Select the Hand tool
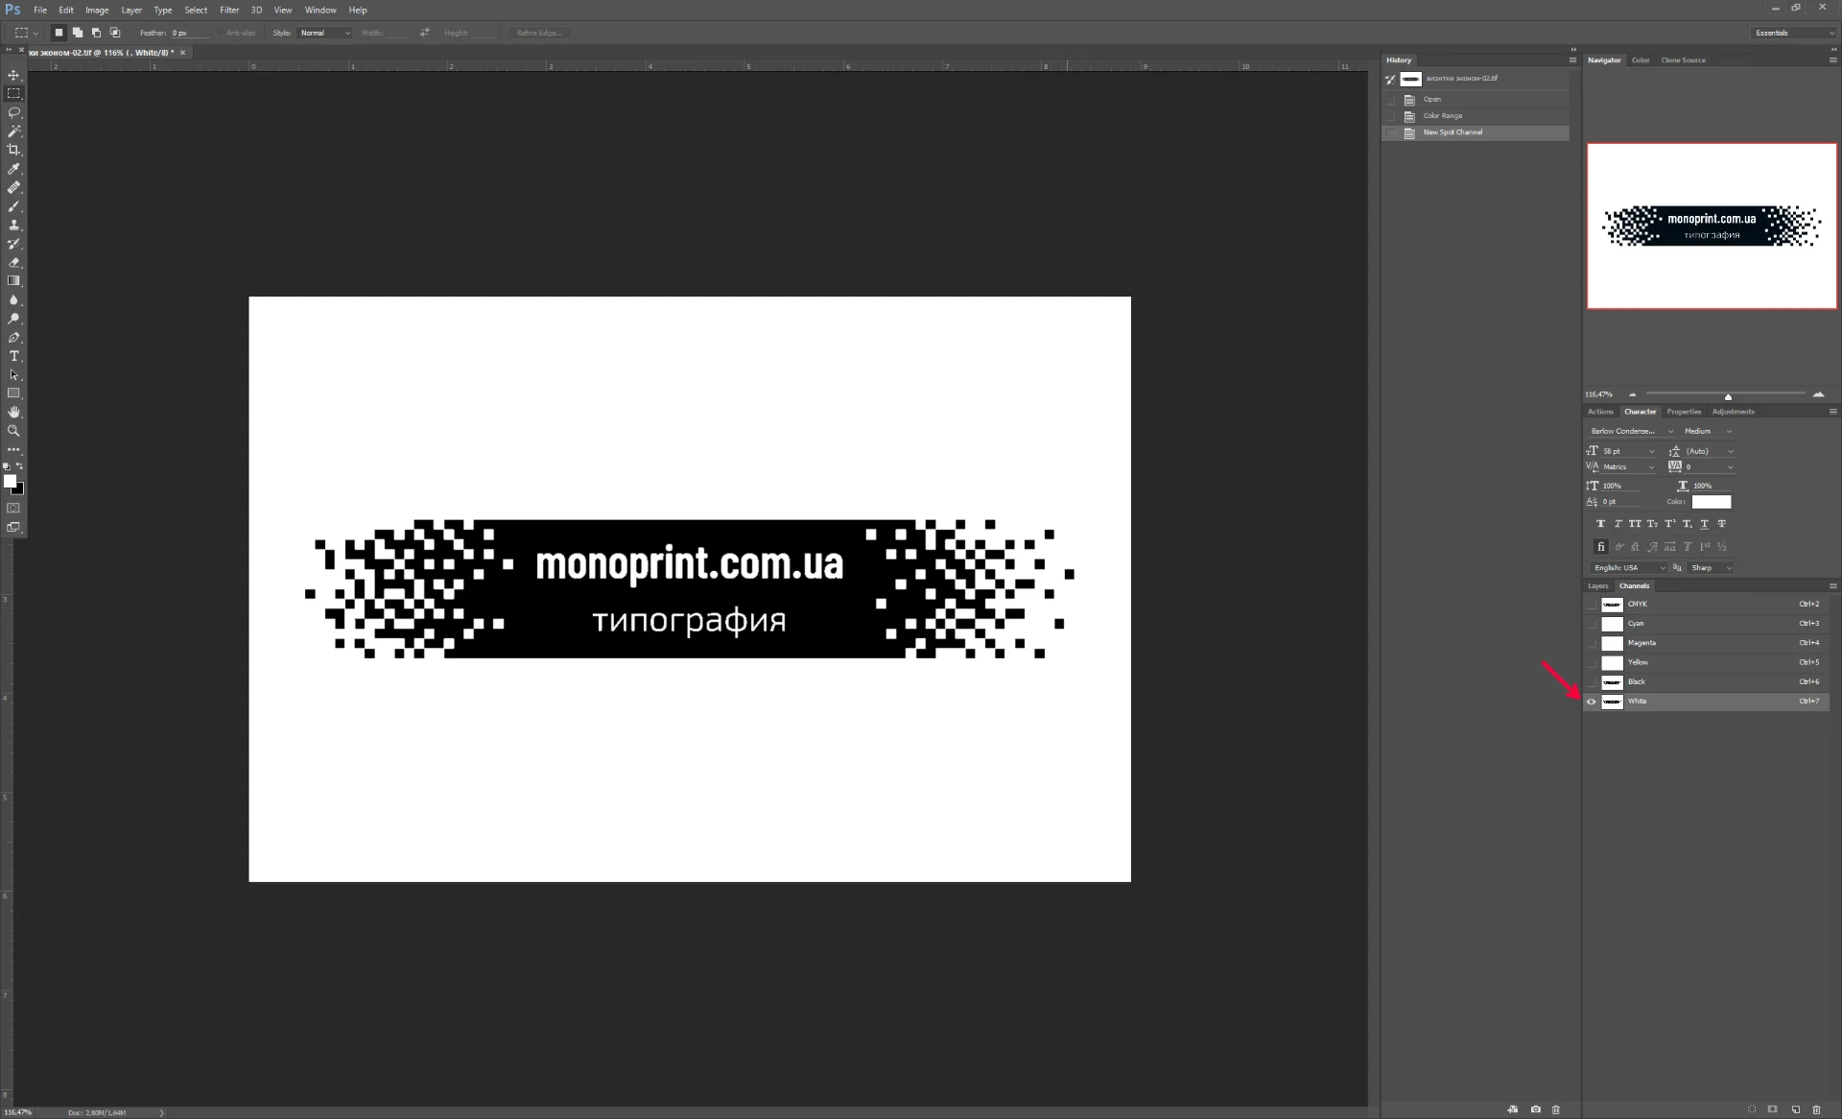Image resolution: width=1842 pixels, height=1119 pixels. tap(13, 412)
